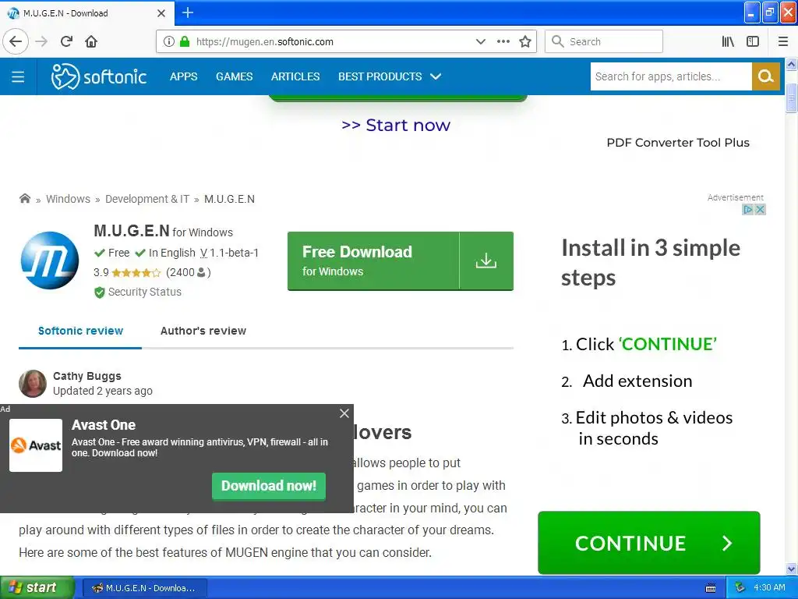This screenshot has height=599, width=798.
Task: Click the browser forward arrow
Action: pos(41,41)
